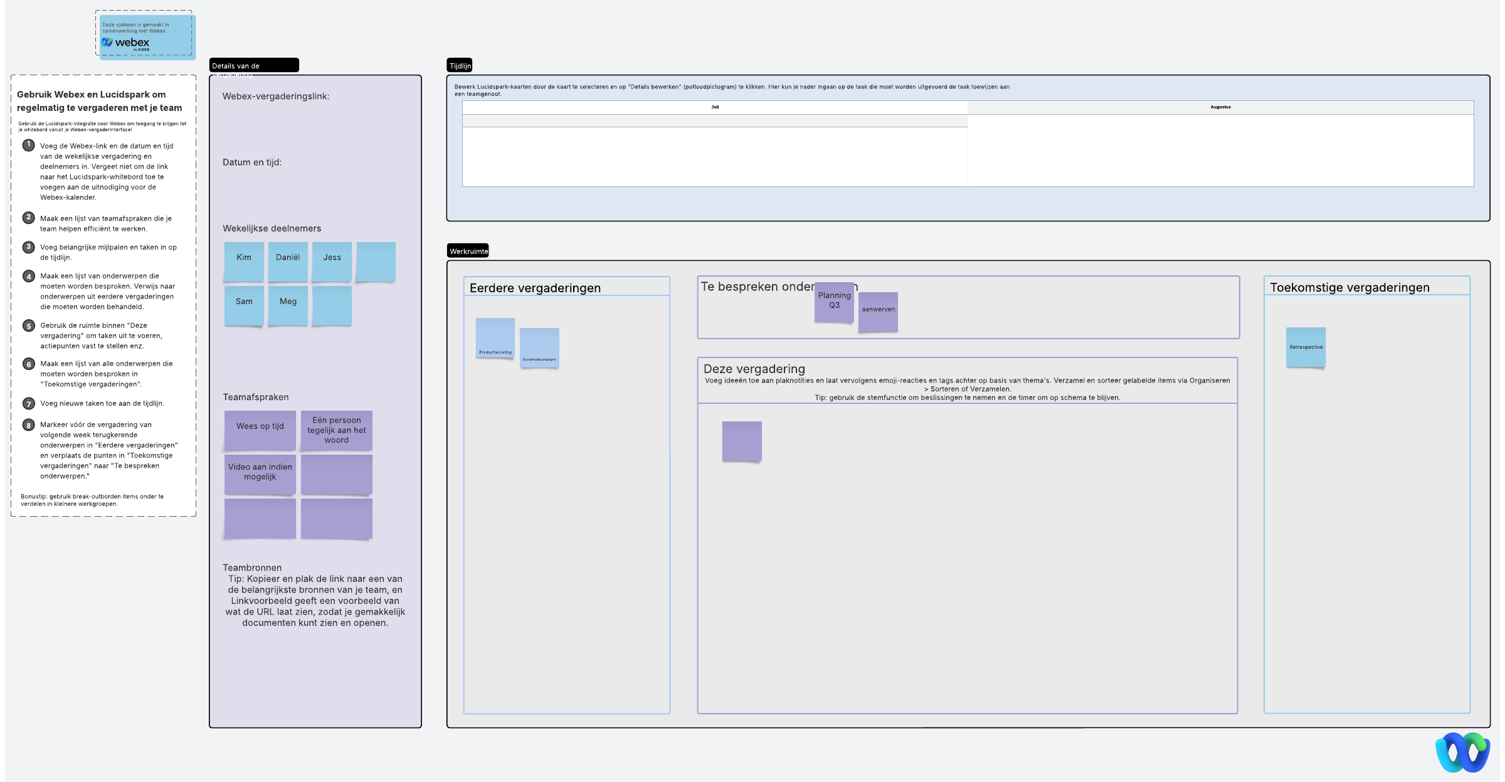Select the 'aanwerven' sticky note
Viewport: 1505px width, 782px height.
[878, 311]
